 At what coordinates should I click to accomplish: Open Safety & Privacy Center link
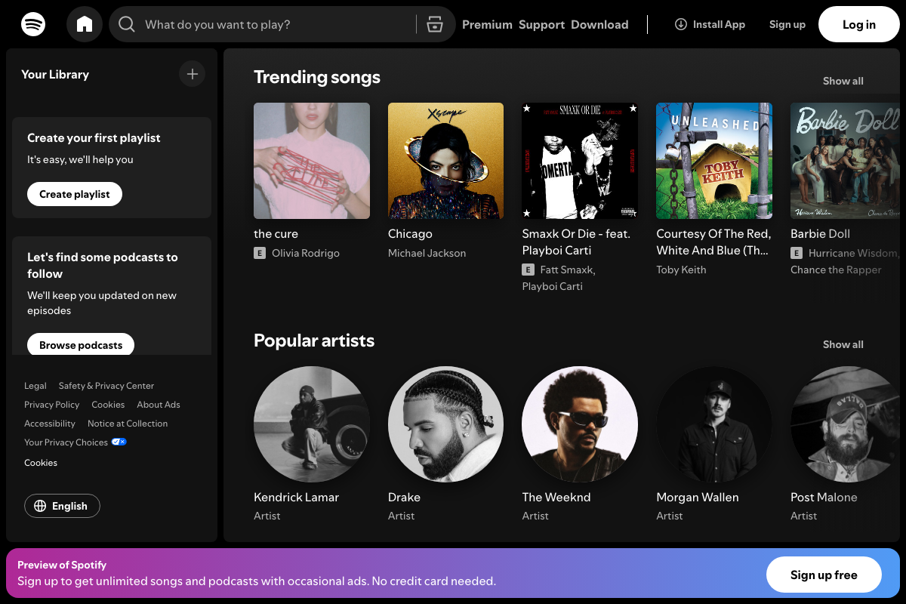[x=106, y=386]
